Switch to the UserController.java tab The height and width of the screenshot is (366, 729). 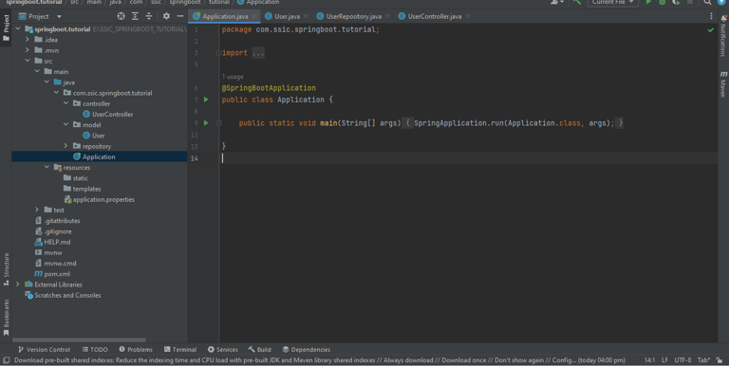click(434, 16)
